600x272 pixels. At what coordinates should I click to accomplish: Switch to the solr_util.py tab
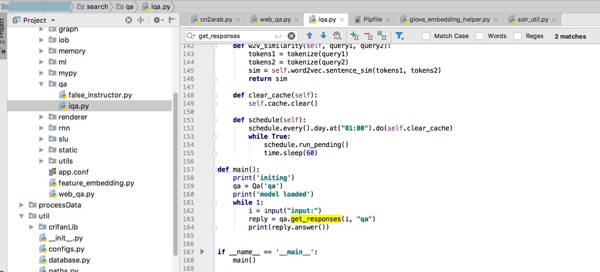(532, 19)
